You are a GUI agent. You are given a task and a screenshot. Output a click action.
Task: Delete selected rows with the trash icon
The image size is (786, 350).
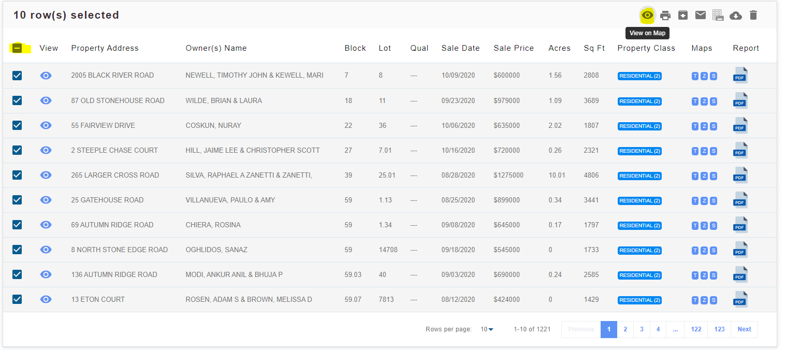753,16
